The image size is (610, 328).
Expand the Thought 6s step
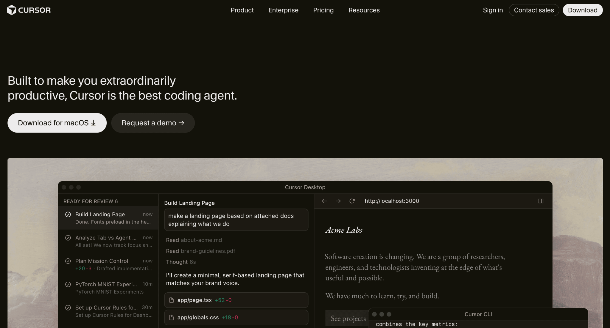pyautogui.click(x=181, y=262)
